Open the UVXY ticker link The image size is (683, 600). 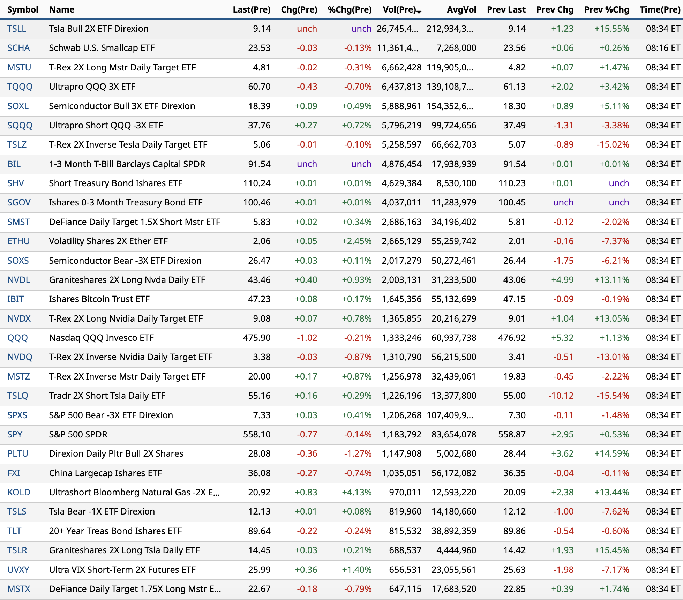click(18, 570)
